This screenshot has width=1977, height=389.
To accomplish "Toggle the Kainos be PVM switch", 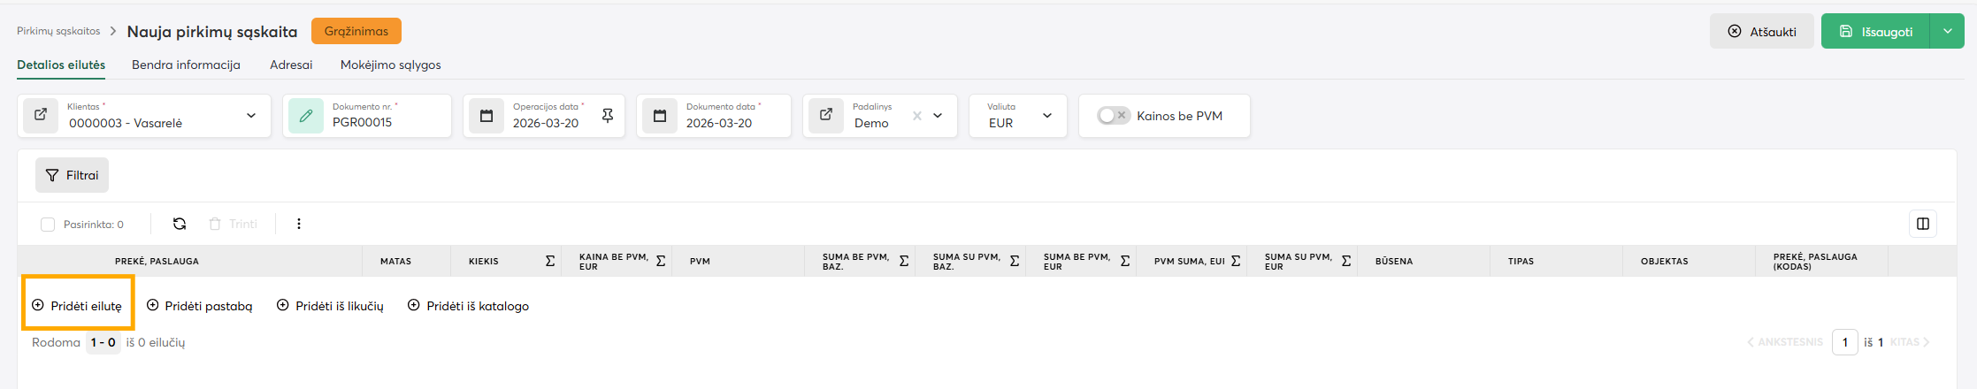I will (x=1113, y=116).
